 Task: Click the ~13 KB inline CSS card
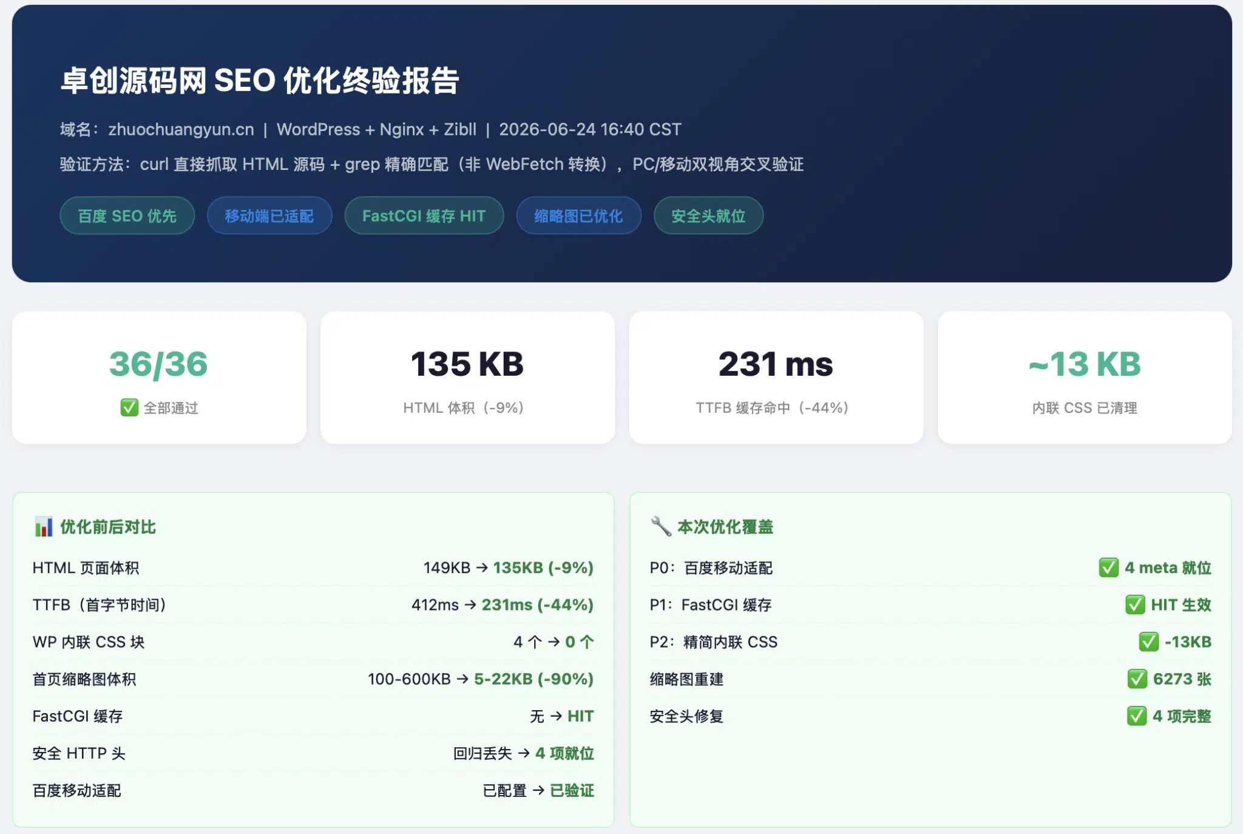click(1085, 378)
